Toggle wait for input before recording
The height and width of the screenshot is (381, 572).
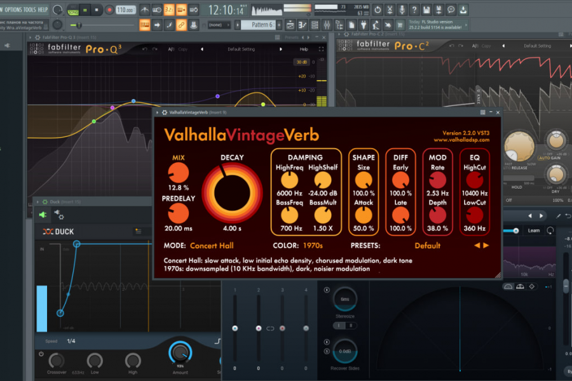click(x=157, y=10)
